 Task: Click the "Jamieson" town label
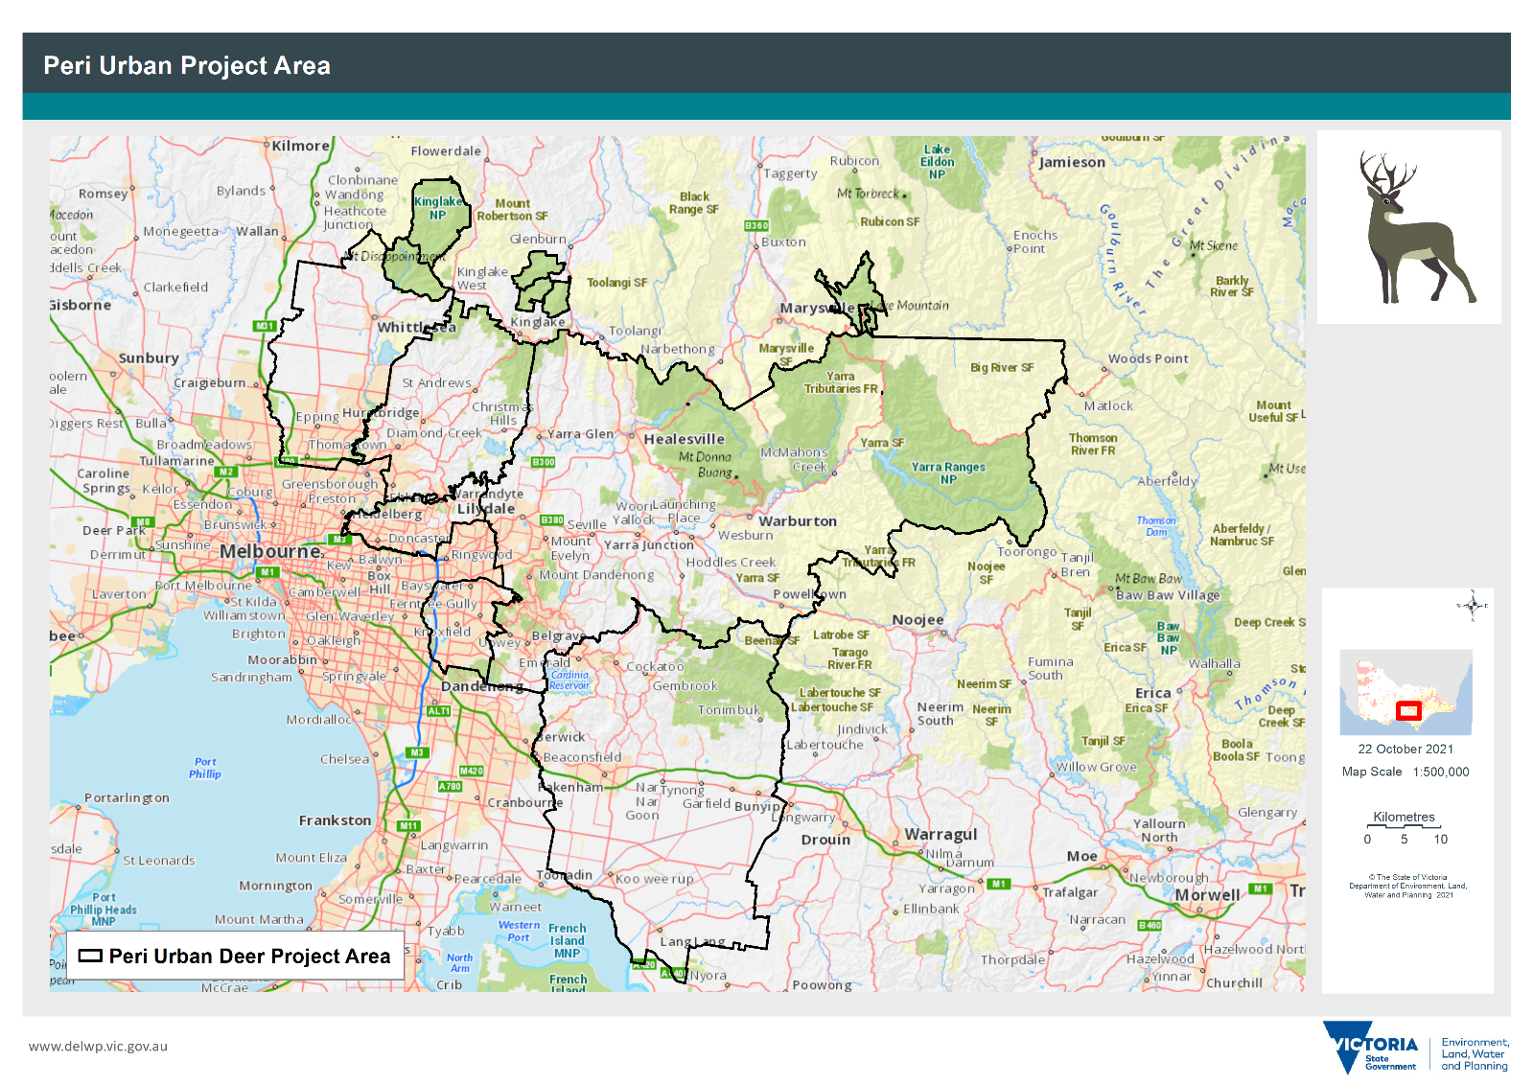click(x=1072, y=162)
